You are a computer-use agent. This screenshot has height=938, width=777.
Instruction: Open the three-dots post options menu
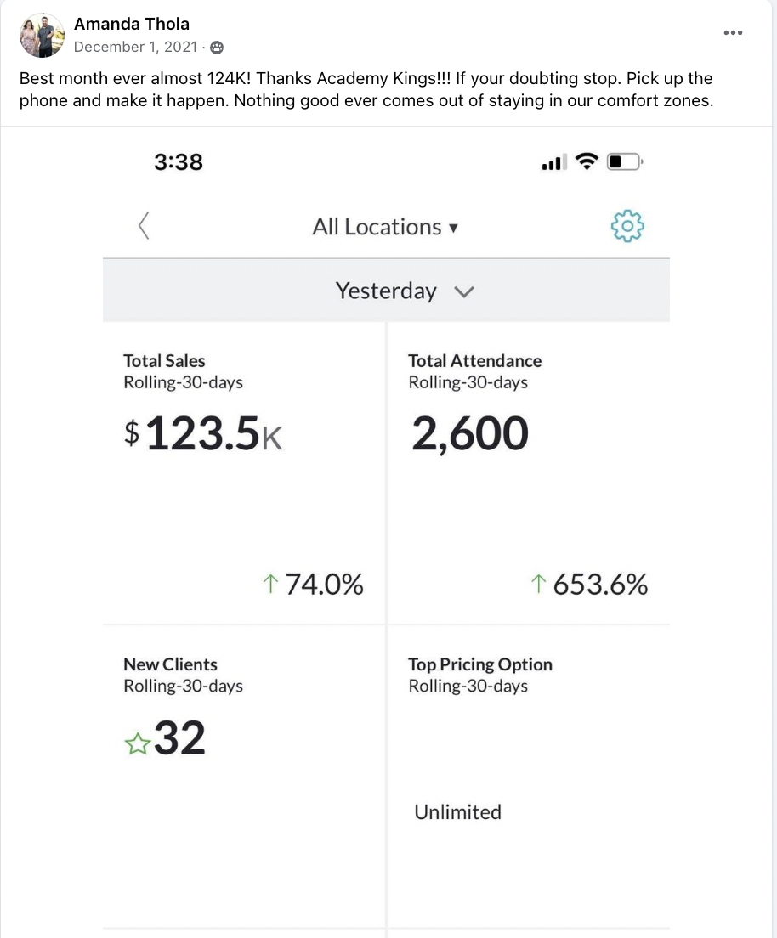pos(733,33)
